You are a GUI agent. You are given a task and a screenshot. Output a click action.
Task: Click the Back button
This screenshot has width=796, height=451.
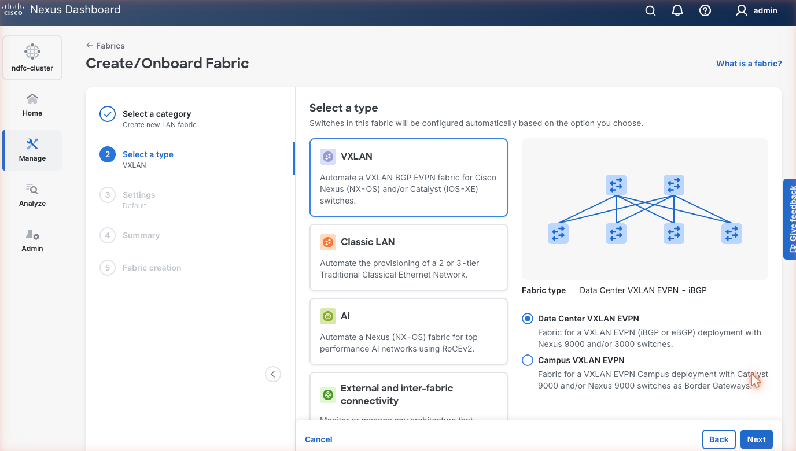pos(719,439)
